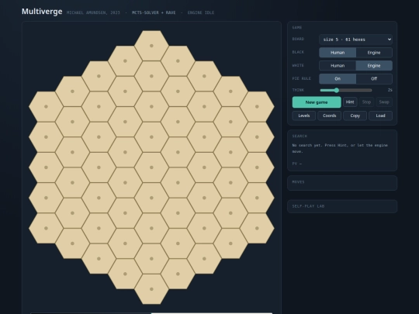Open the Levels option
419x314 pixels.
tap(304, 116)
